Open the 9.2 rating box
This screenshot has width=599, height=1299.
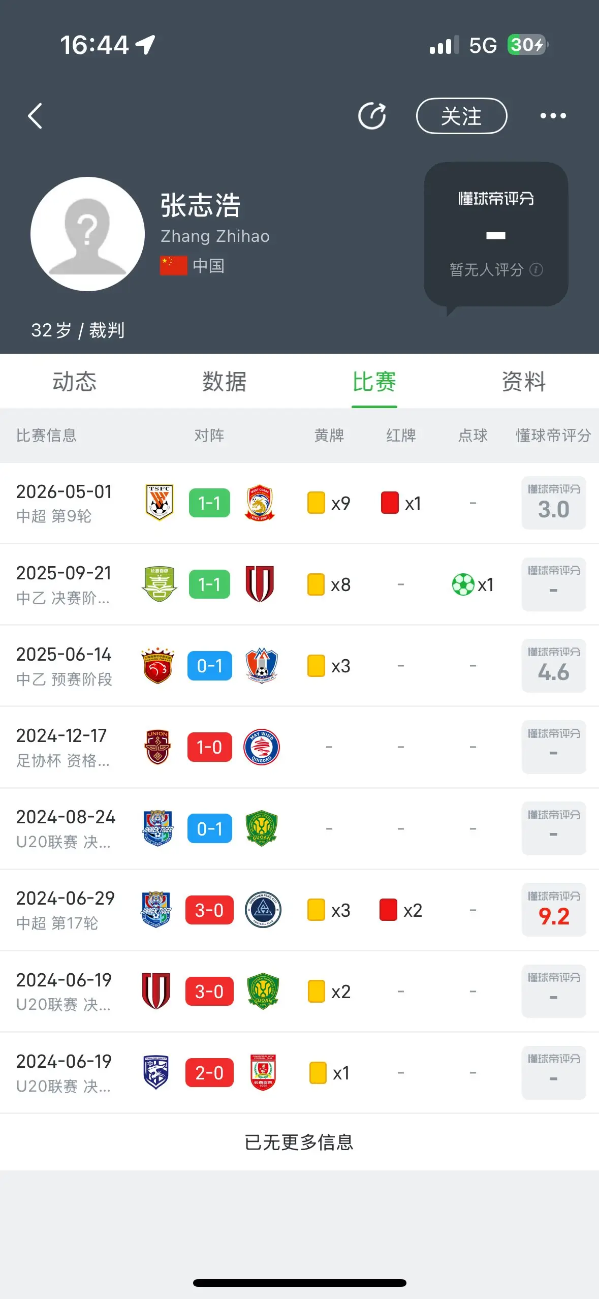554,910
